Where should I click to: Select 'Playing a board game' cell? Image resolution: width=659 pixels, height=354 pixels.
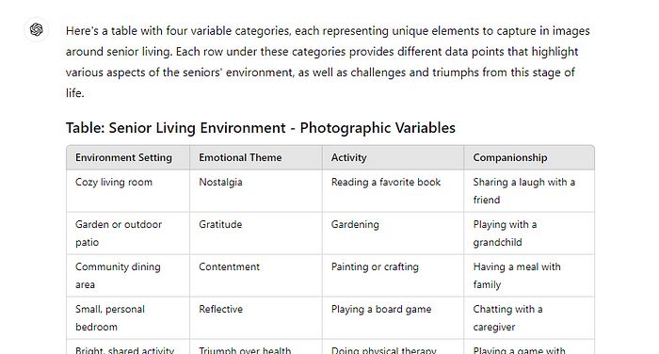(393, 318)
